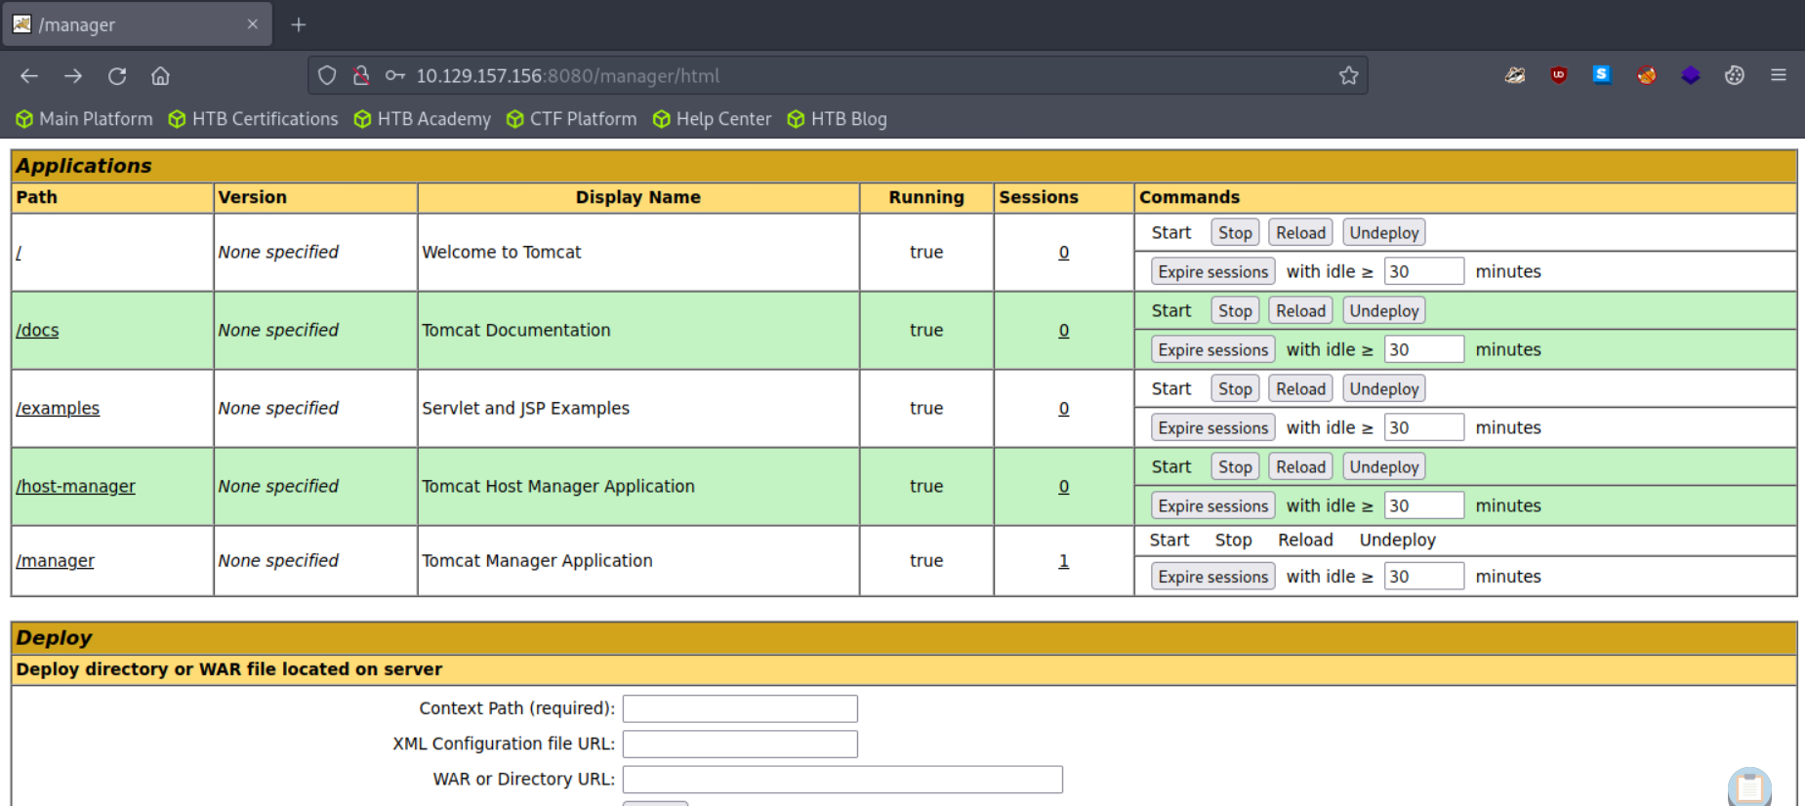The width and height of the screenshot is (1805, 806).
Task: View sessions count for root path
Action: (1064, 252)
